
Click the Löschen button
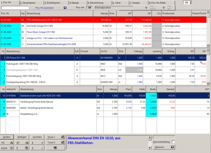coord(37,137)
